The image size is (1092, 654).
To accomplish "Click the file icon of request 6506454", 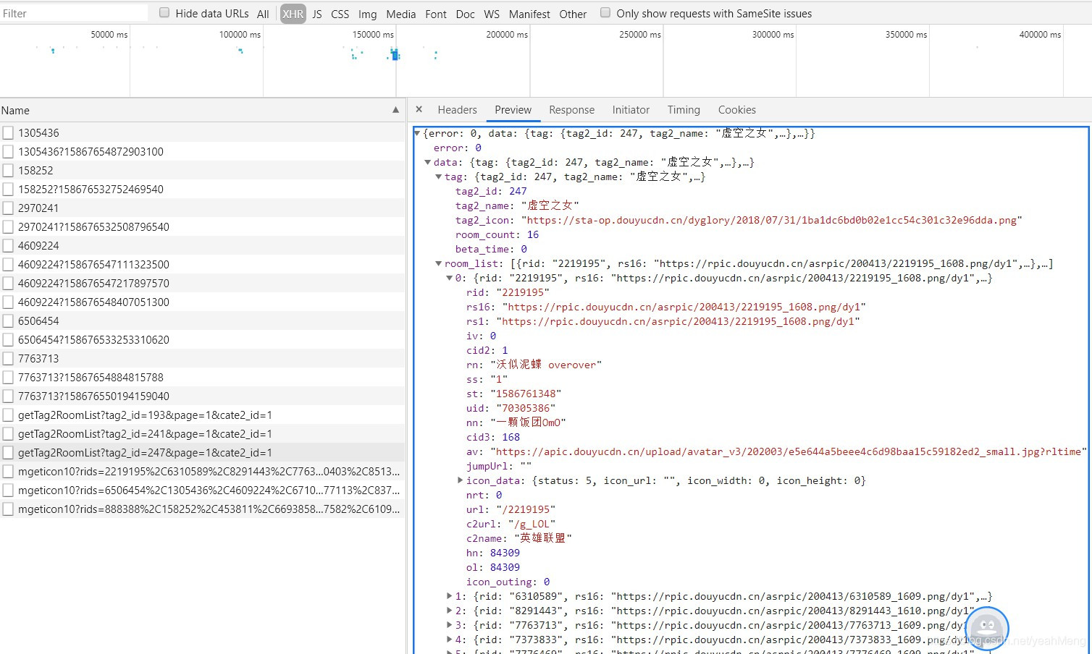I will 8,321.
